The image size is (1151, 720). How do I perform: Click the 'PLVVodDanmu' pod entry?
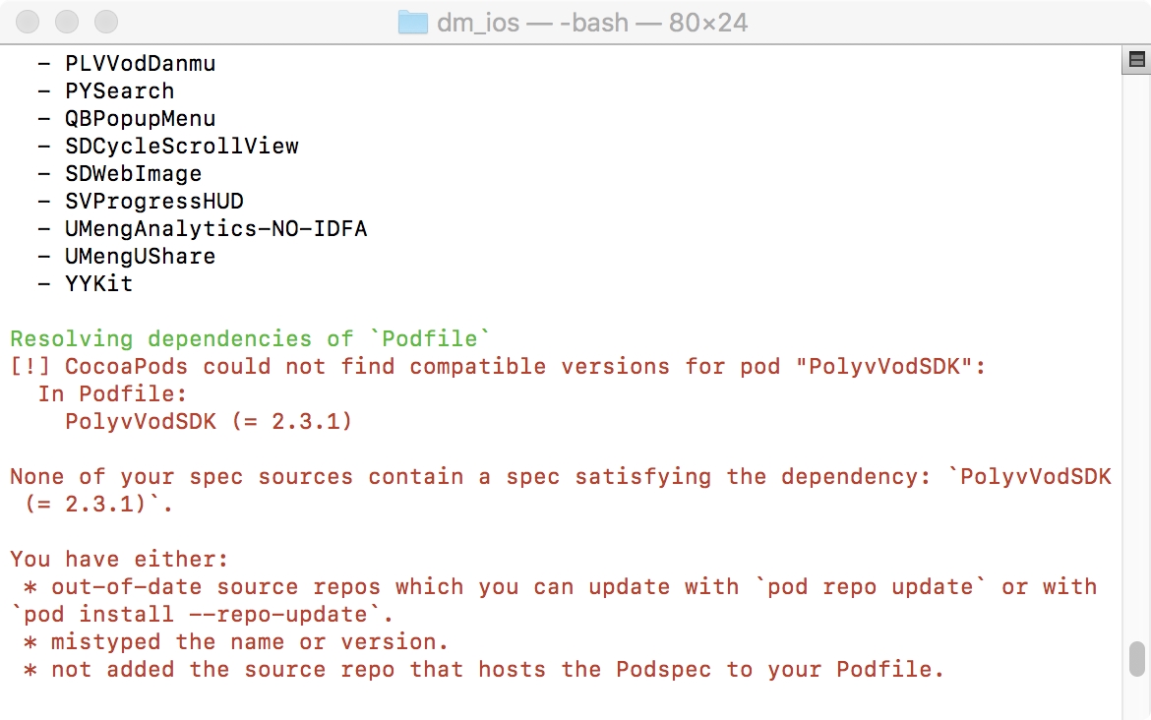point(140,64)
